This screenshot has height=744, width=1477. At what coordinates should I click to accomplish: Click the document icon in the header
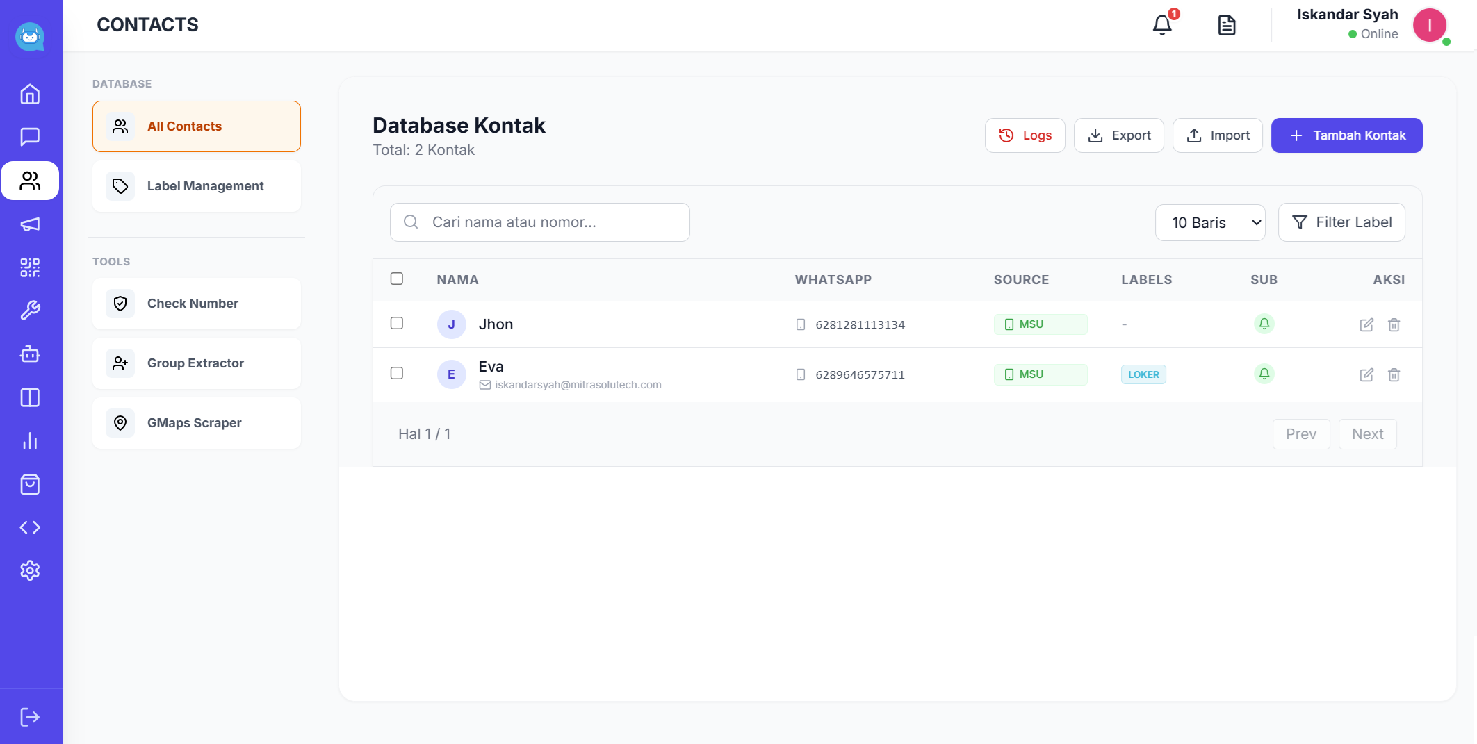tap(1227, 25)
